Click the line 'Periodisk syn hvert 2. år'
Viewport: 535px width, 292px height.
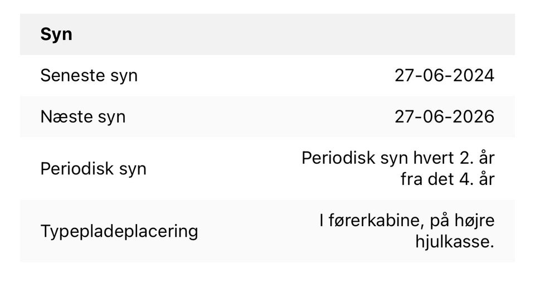398,158
